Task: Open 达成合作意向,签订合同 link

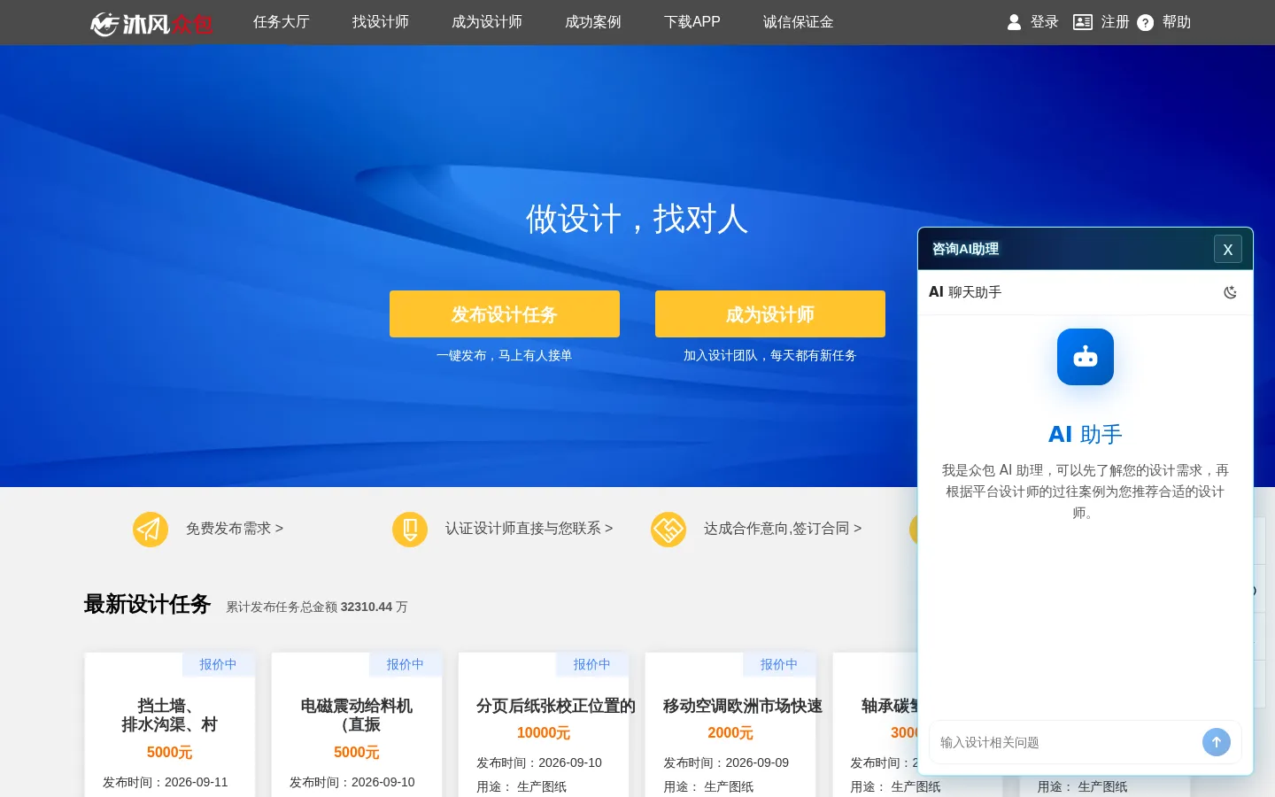Action: 783,529
